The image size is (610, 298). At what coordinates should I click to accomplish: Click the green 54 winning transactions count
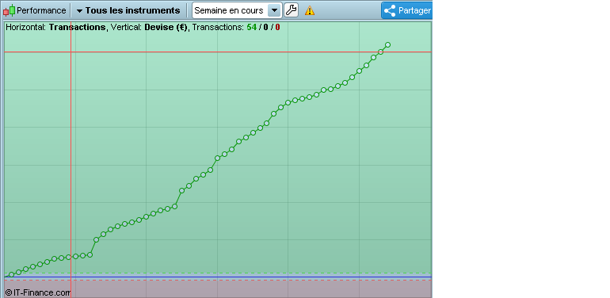click(x=251, y=27)
